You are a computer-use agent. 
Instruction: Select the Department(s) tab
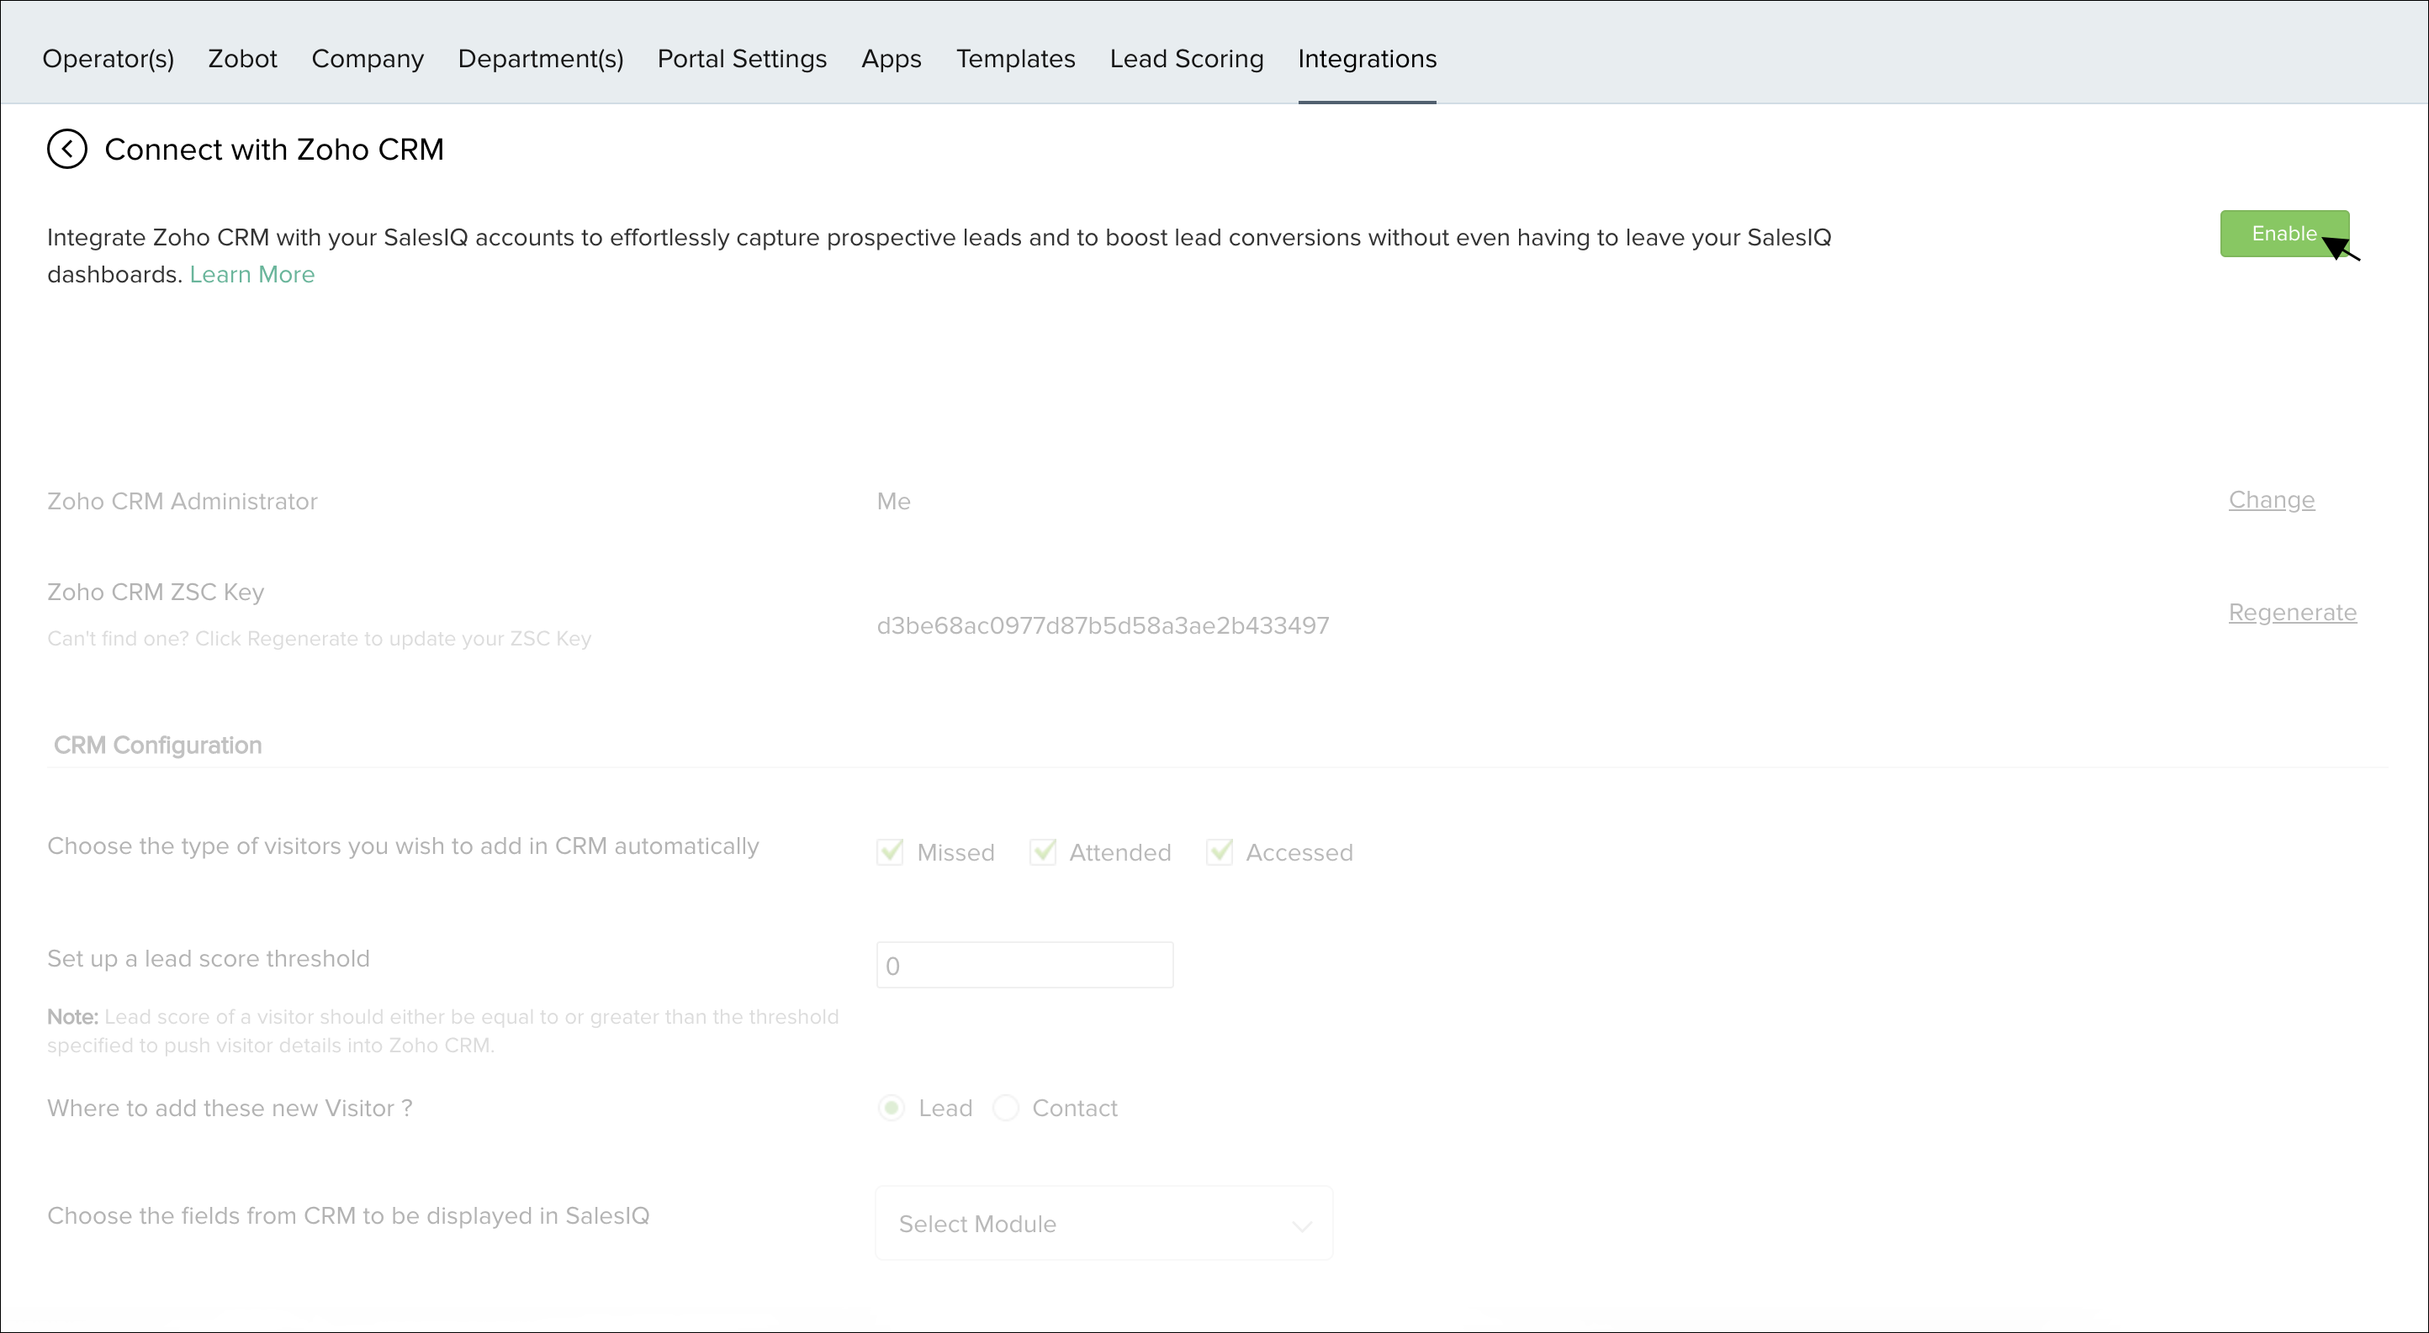pyautogui.click(x=540, y=58)
